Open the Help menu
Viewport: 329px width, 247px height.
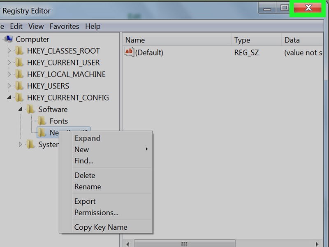[93, 26]
